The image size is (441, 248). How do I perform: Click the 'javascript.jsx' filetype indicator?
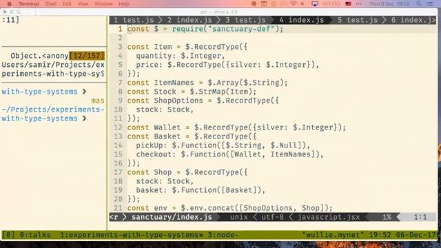coord(329,217)
